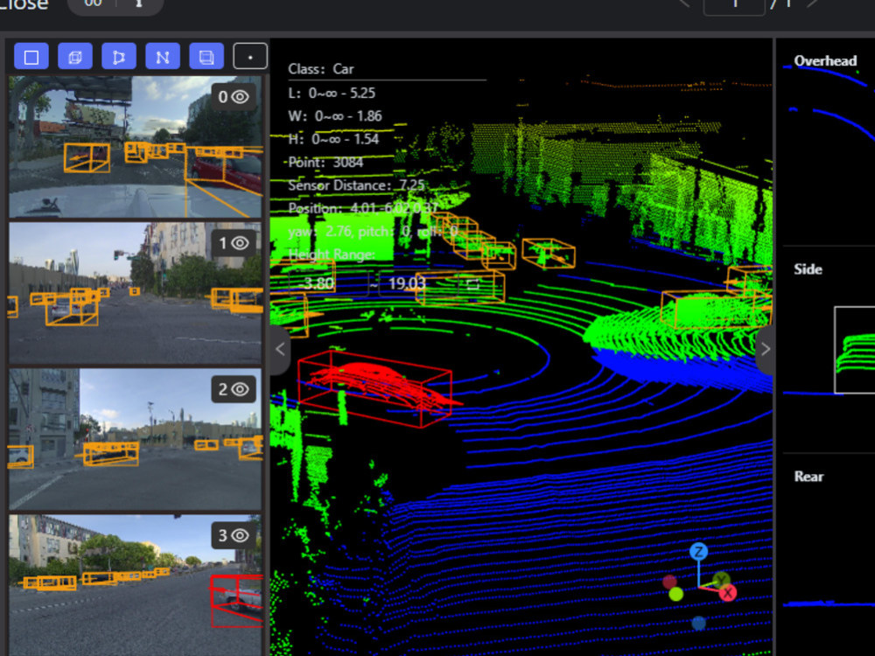The image size is (875, 656).
Task: Click the height value 'H: 0~∞ - 1.54'
Action: pyautogui.click(x=333, y=139)
